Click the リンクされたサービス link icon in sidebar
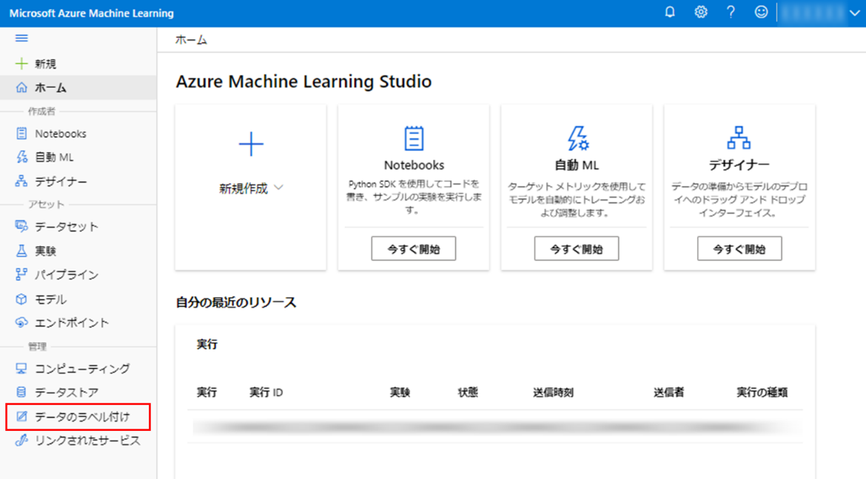The height and width of the screenshot is (479, 866). coord(21,440)
